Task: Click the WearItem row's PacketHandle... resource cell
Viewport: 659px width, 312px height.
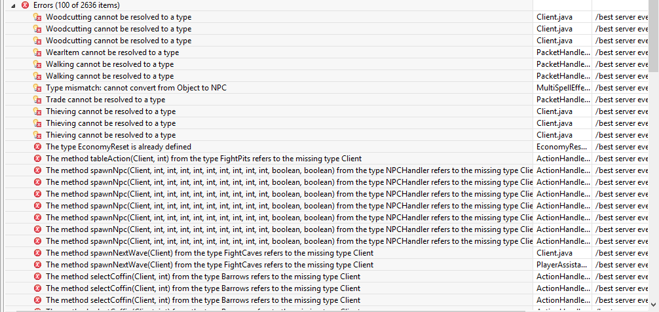Action: coord(563,52)
